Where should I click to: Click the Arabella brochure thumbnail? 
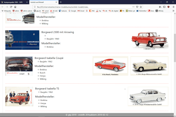[x=20, y=18]
